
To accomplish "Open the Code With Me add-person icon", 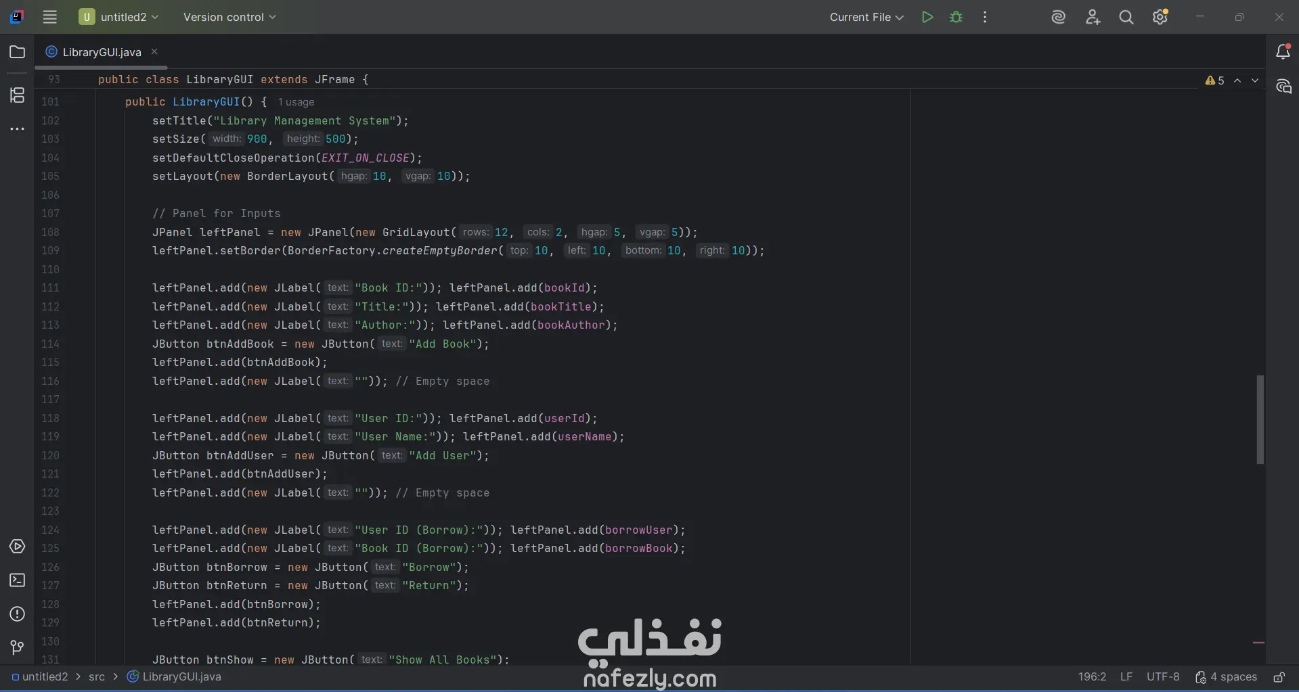I will tap(1093, 17).
